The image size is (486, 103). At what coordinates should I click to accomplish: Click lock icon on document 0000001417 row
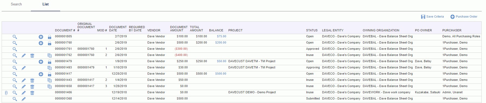click(50, 74)
